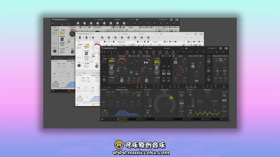The image size is (280, 157).
Task: Toggle Midi in Modulator 9 of the front window
Action: click(x=190, y=113)
